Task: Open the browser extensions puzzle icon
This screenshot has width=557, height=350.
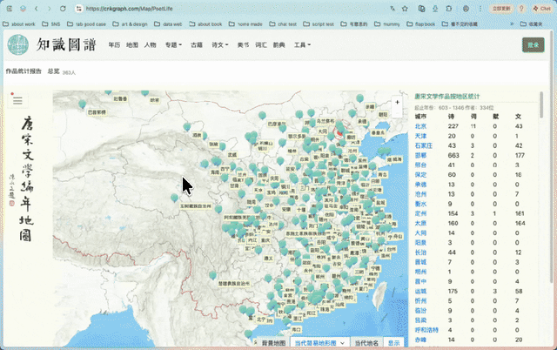Action: coord(449,9)
